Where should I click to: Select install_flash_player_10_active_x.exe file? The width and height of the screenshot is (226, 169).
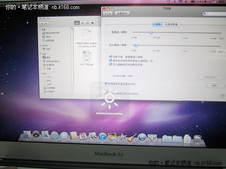pos(87,38)
